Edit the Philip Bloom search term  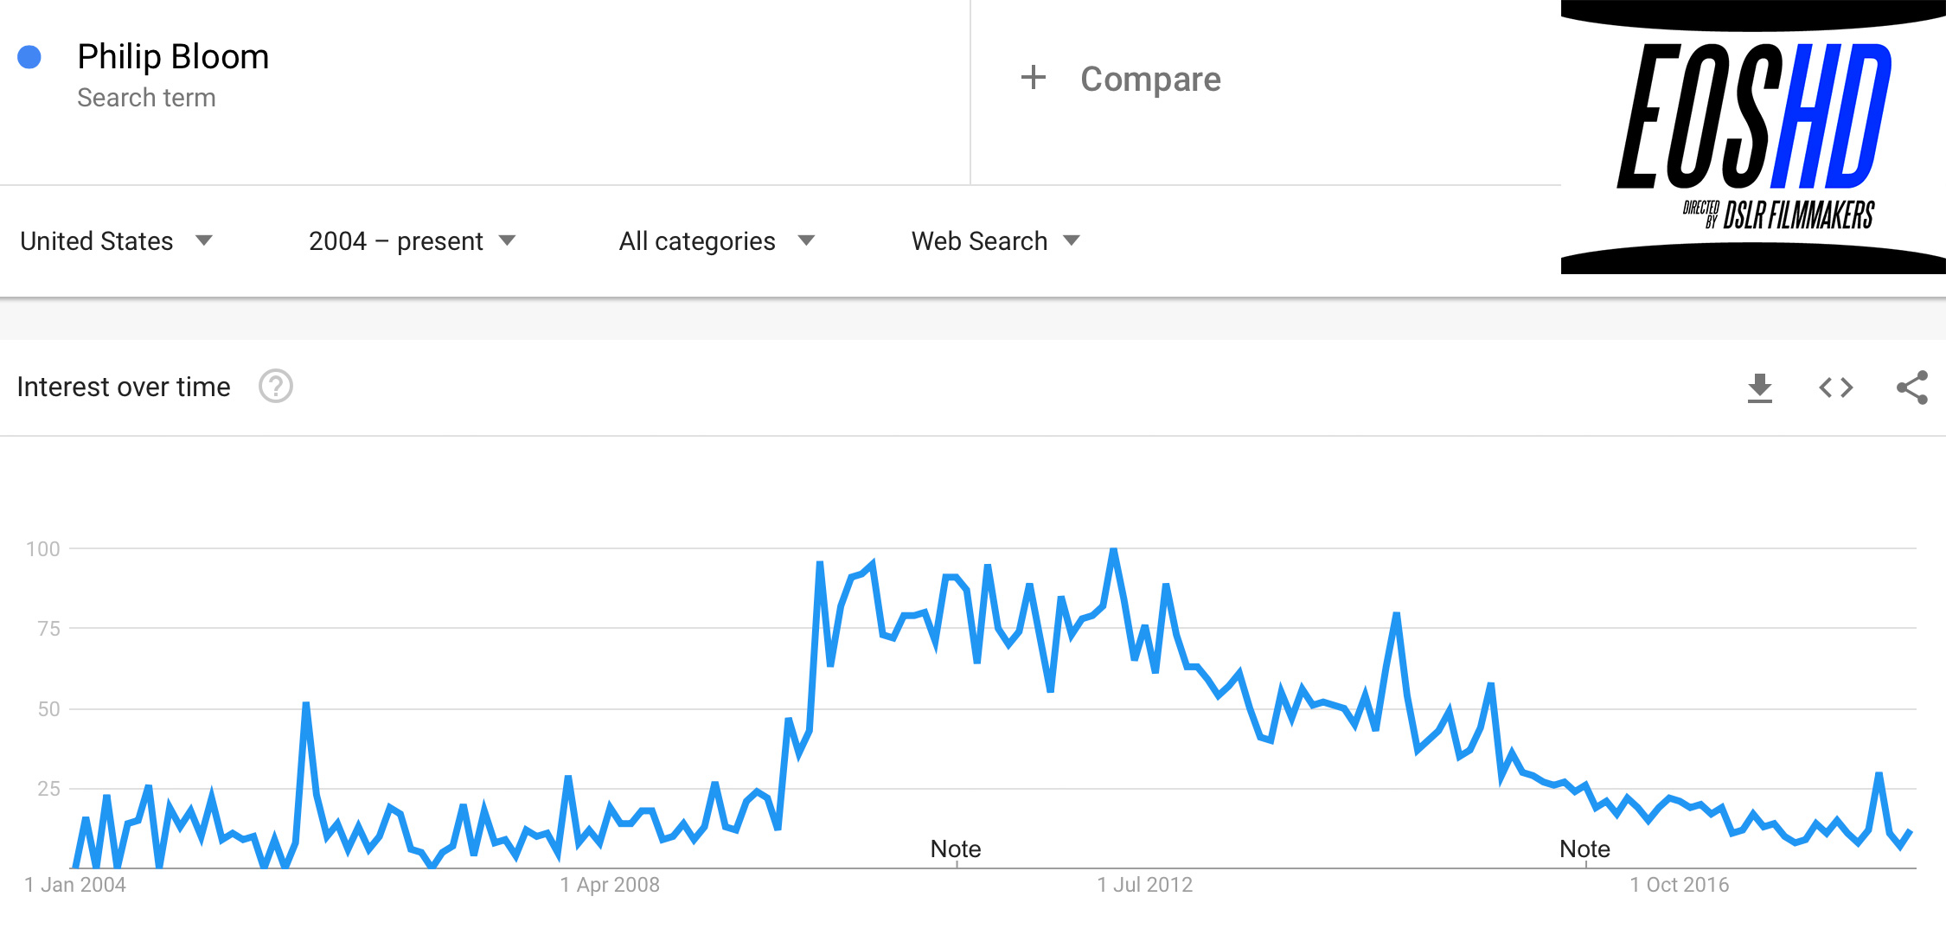pos(173,57)
